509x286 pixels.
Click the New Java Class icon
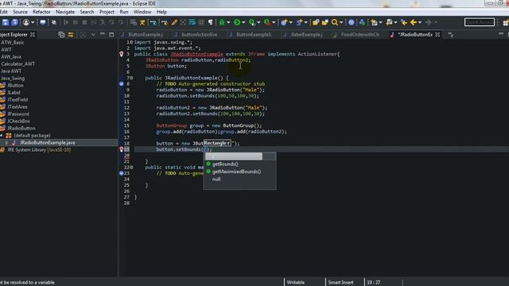pos(299,22)
